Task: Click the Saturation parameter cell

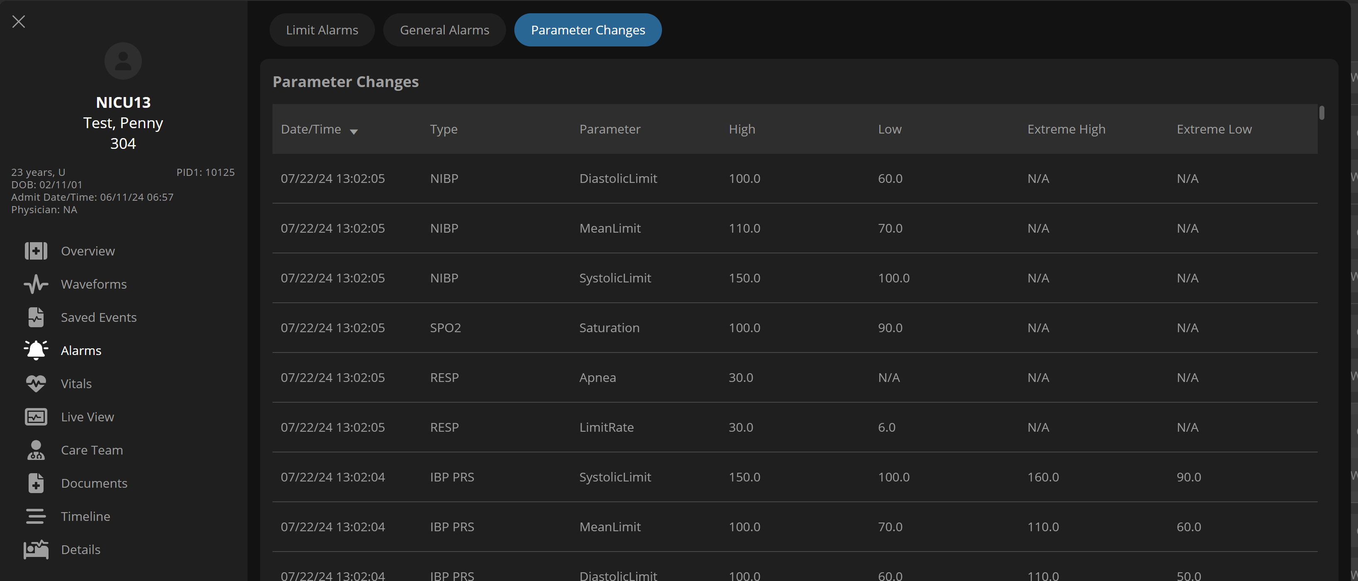Action: (609, 328)
